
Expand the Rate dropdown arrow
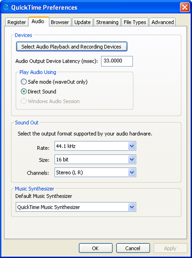pyautogui.click(x=132, y=146)
